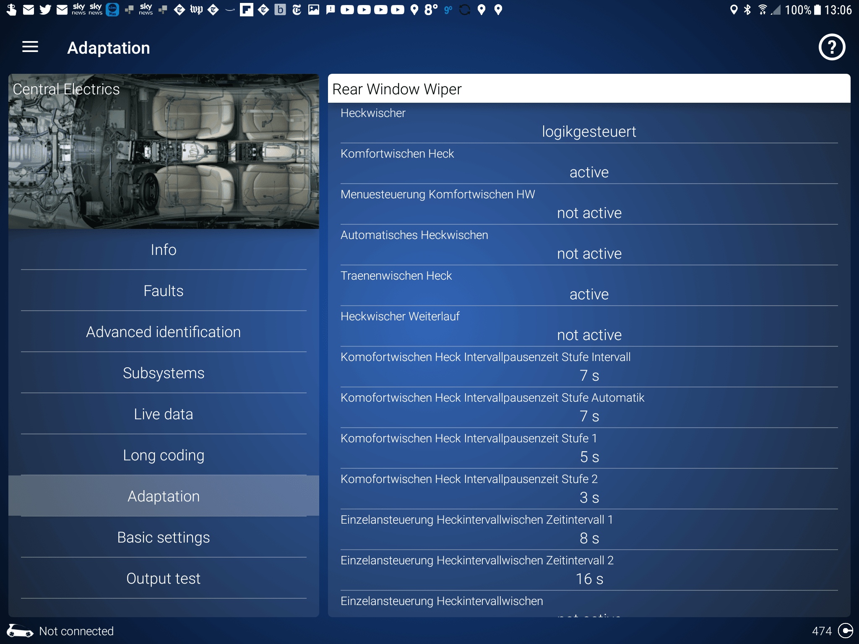Tap the credits icon next to 474
The width and height of the screenshot is (859, 644).
845,631
